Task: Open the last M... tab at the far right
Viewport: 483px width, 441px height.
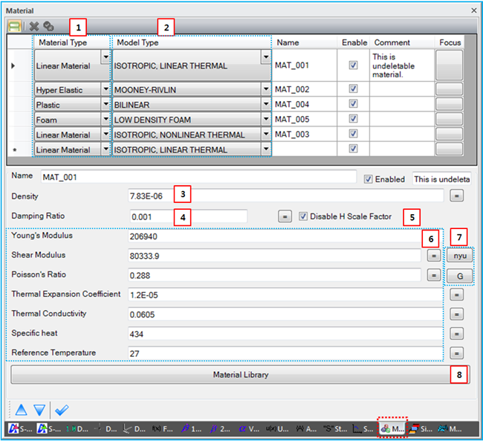Action: tap(450, 428)
